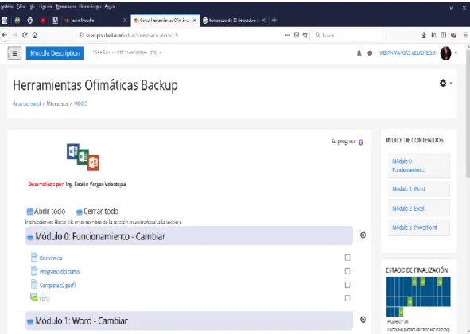Expand the user menu next to avatar

pos(456,53)
